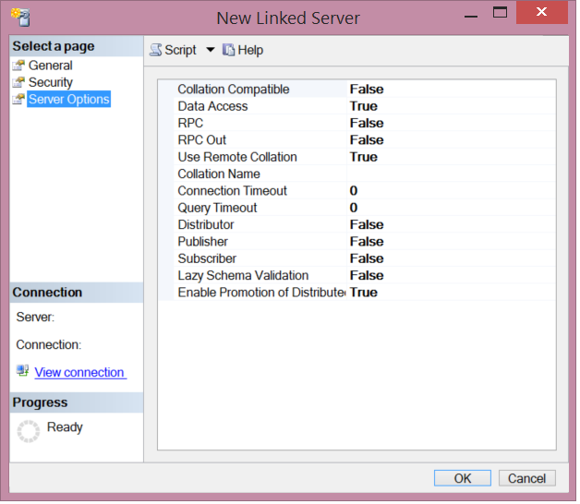
Task: Select the Data Access value True
Action: click(364, 106)
